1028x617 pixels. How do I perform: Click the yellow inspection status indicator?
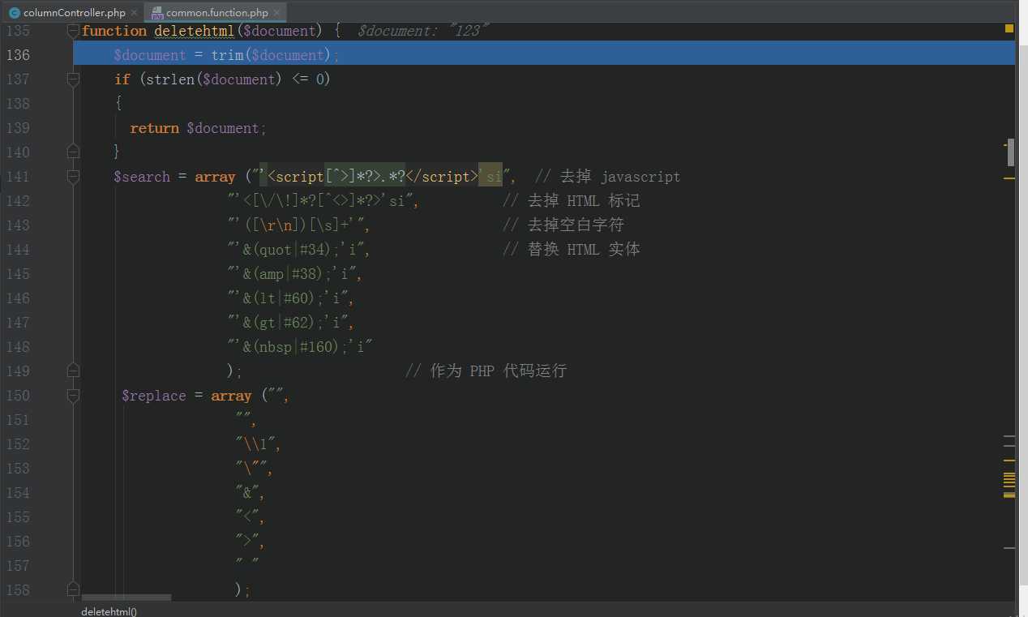[x=1009, y=28]
